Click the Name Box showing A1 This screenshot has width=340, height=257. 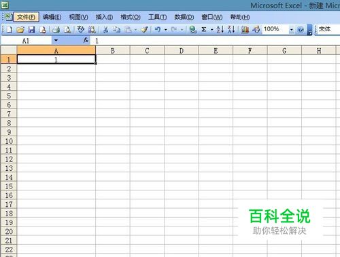(27, 41)
